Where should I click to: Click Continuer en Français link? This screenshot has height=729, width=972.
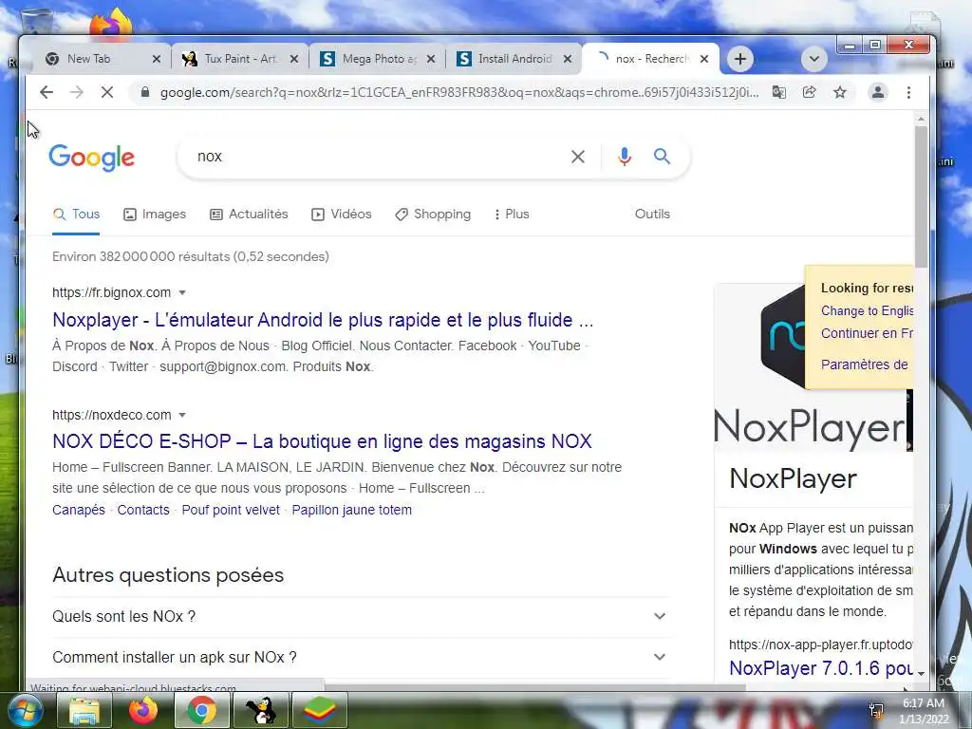click(x=867, y=333)
